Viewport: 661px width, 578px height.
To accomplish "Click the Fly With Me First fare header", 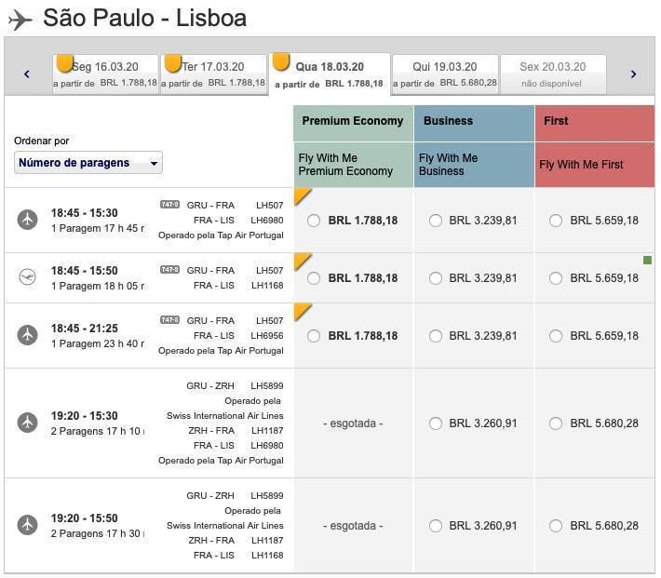I will tap(595, 165).
